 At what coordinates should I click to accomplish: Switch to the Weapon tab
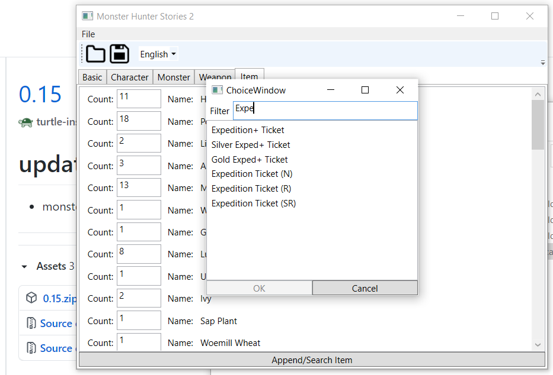(215, 76)
